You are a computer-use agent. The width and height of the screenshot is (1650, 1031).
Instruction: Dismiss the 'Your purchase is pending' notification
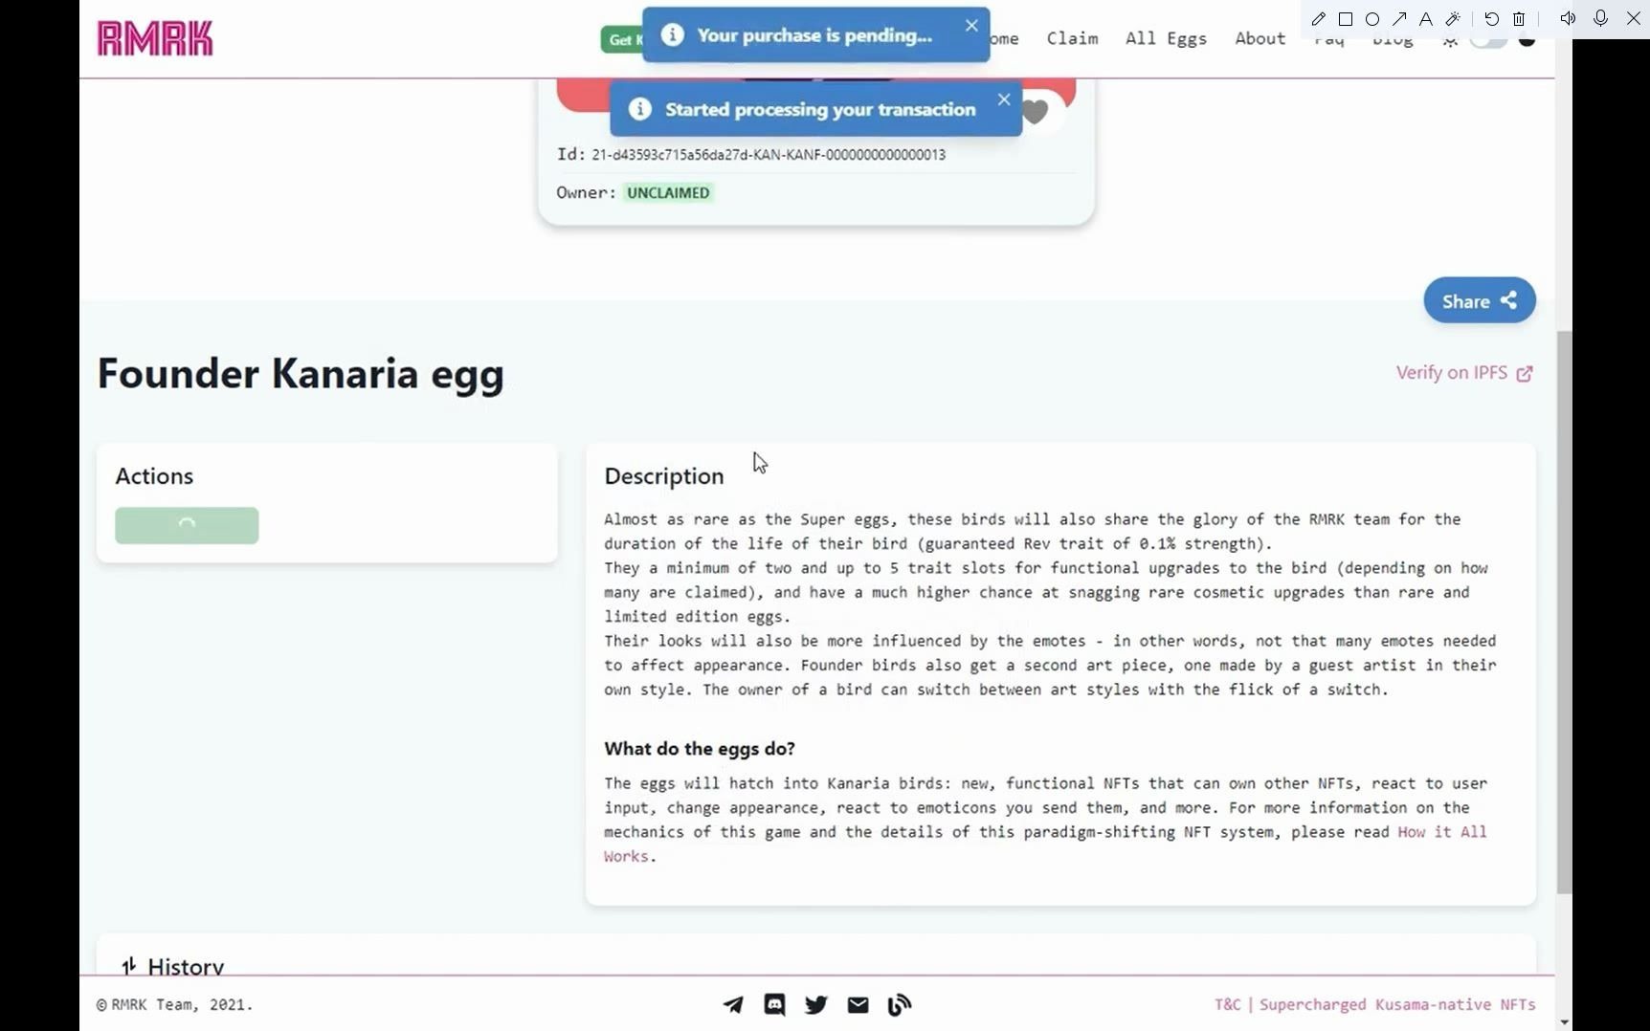[x=971, y=26]
